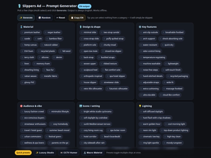Toggle the chunky tread chip

click(109, 45)
